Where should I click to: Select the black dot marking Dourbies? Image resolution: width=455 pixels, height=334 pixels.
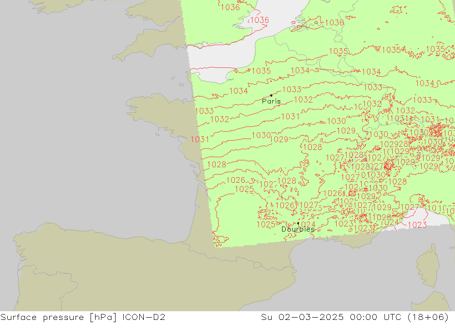coord(298,223)
